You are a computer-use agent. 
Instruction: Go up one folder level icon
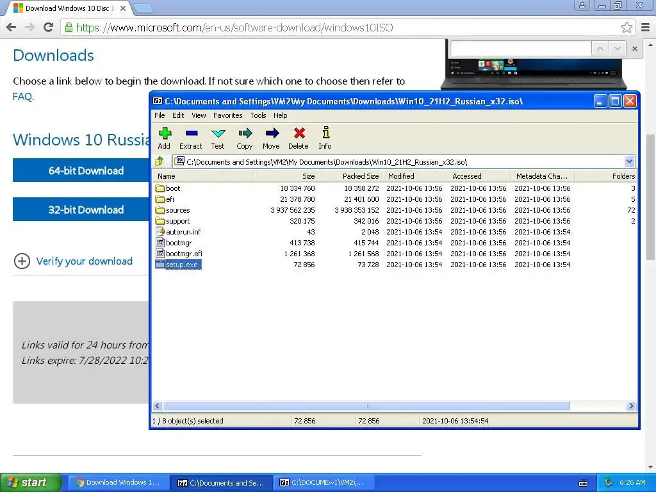point(160,161)
